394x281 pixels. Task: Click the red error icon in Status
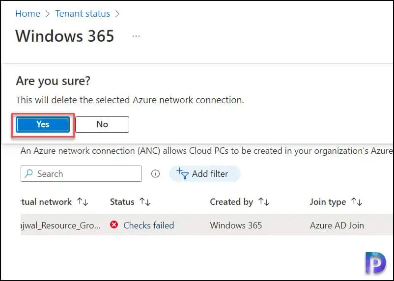[114, 225]
